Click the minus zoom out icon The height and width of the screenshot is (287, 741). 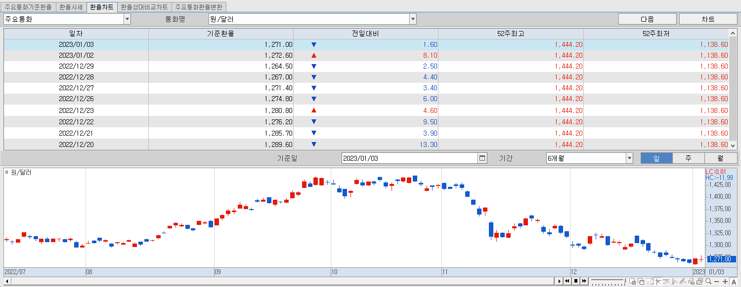(x=717, y=282)
